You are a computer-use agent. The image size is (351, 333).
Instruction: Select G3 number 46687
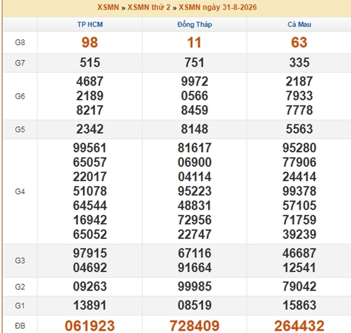(x=299, y=253)
